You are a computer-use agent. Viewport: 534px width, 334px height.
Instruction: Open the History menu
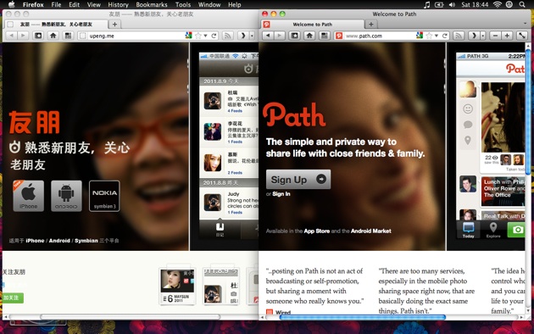pyautogui.click(x=118, y=5)
